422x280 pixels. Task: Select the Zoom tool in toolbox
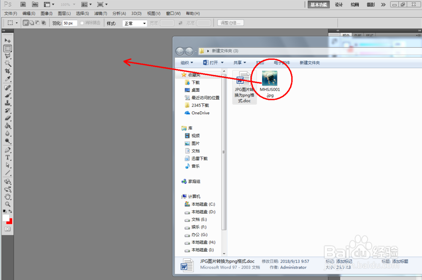coord(8,204)
